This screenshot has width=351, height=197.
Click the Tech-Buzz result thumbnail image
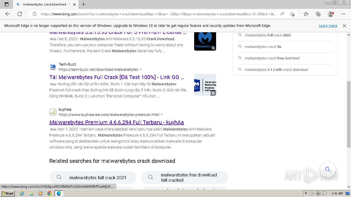[x=205, y=85]
